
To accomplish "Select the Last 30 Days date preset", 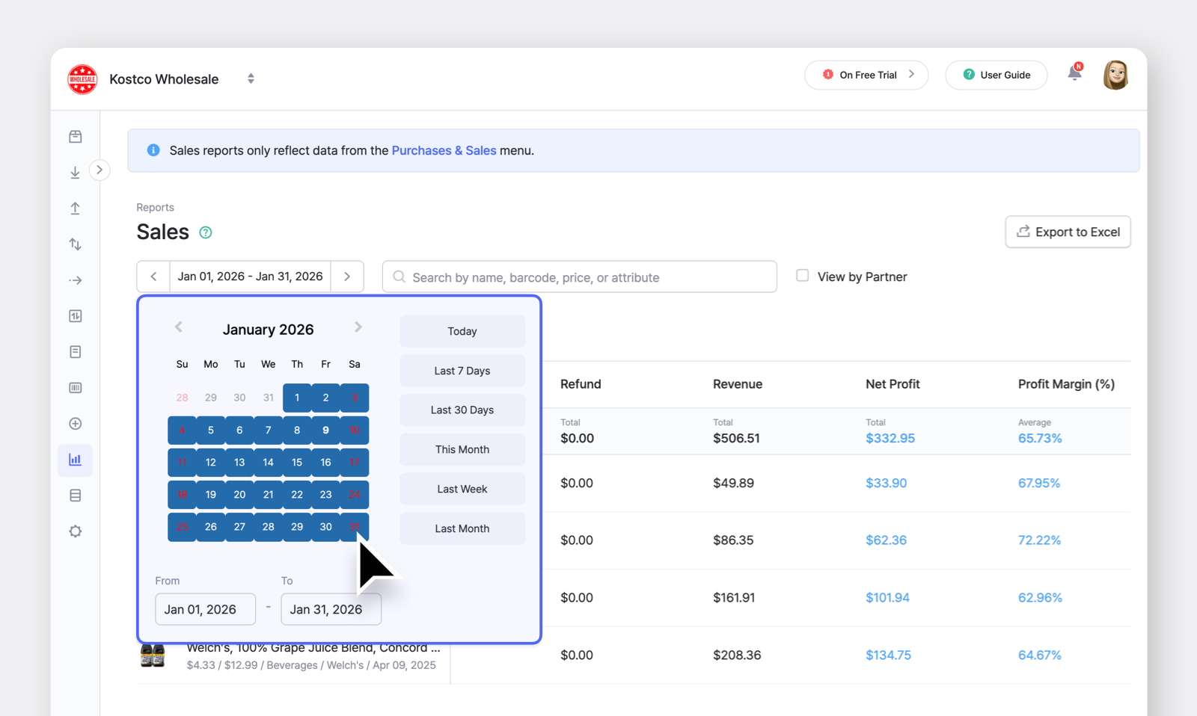I will [x=462, y=410].
